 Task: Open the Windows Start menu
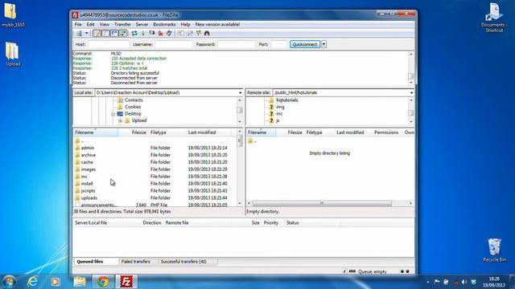click(x=9, y=282)
